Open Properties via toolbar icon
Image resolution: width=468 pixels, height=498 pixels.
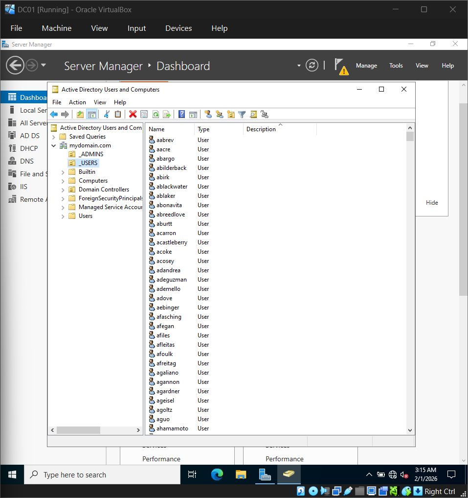coord(144,114)
